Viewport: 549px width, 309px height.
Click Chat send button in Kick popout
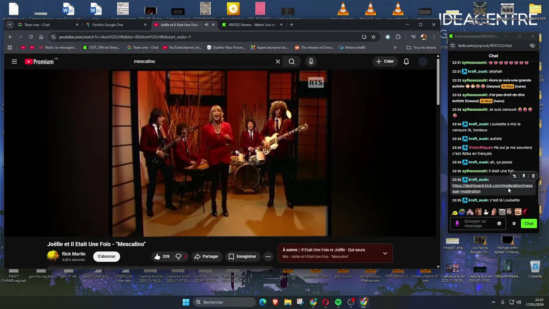(x=529, y=224)
